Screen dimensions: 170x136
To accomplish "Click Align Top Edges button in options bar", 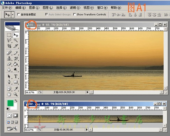I will coord(114,14).
